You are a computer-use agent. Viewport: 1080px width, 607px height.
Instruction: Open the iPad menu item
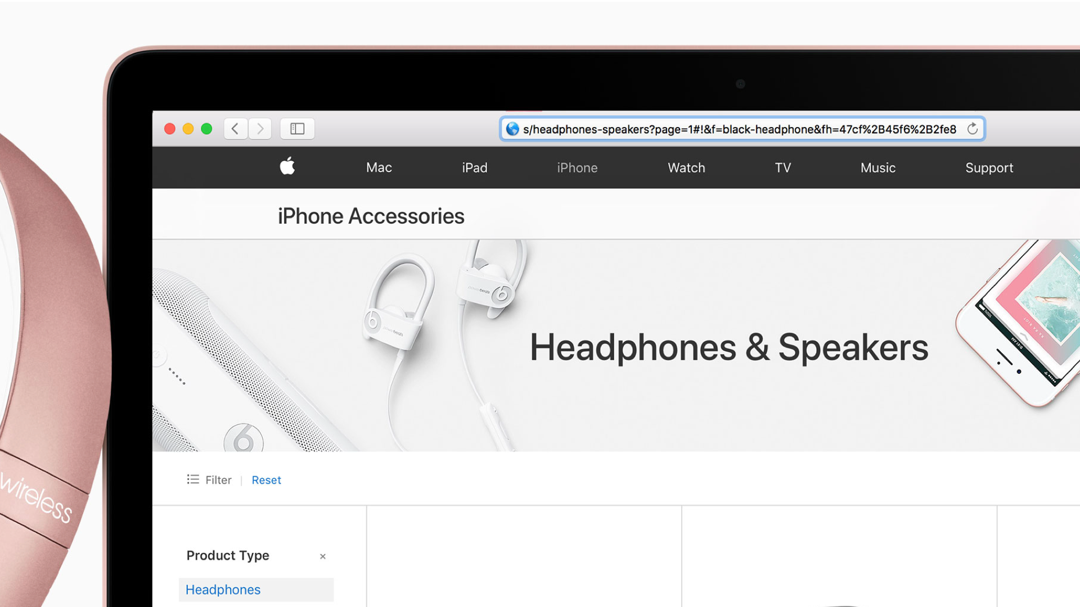(475, 167)
